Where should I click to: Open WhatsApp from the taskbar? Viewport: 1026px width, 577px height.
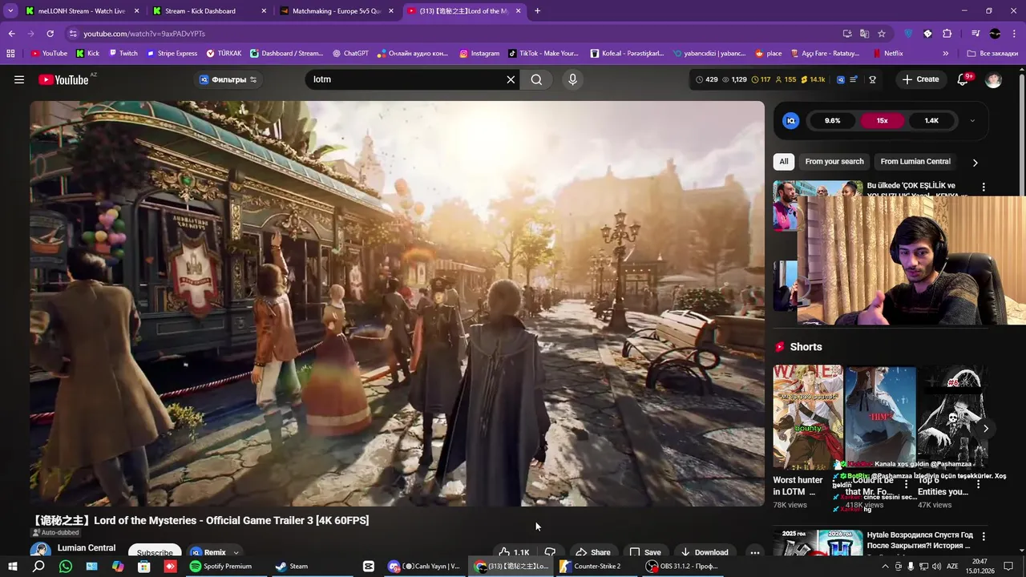[66, 567]
